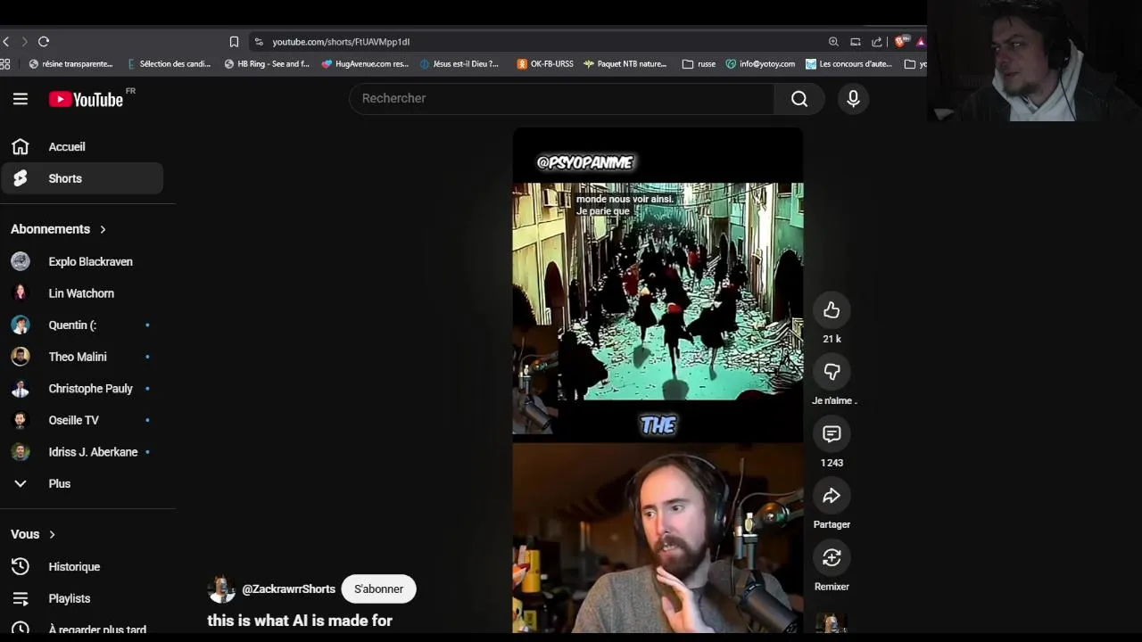This screenshot has width=1142, height=642.
Task: Reload the current page
Action: point(44,42)
